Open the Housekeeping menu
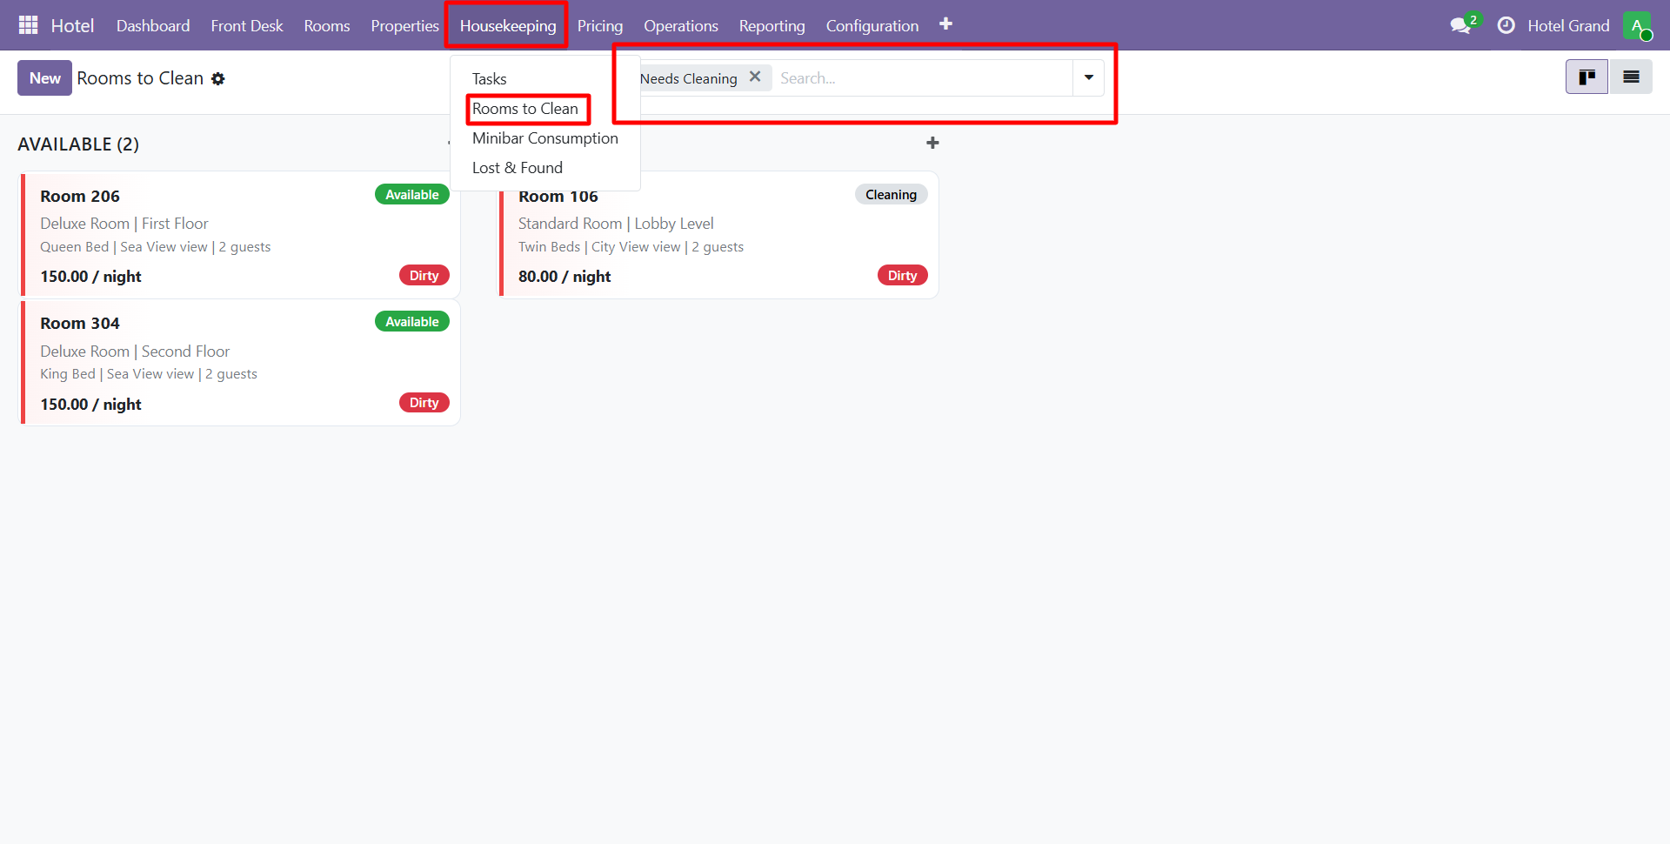 [x=507, y=26]
